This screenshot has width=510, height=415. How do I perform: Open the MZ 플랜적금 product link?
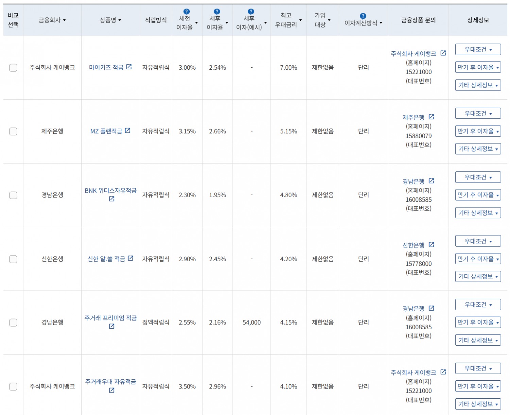(106, 131)
